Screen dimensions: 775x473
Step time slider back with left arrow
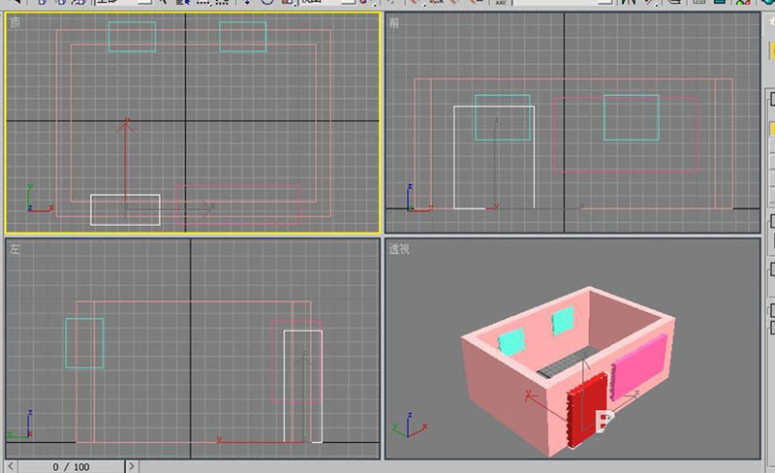click(x=11, y=466)
